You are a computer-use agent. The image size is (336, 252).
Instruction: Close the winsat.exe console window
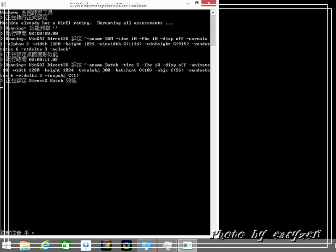click(209, 3)
